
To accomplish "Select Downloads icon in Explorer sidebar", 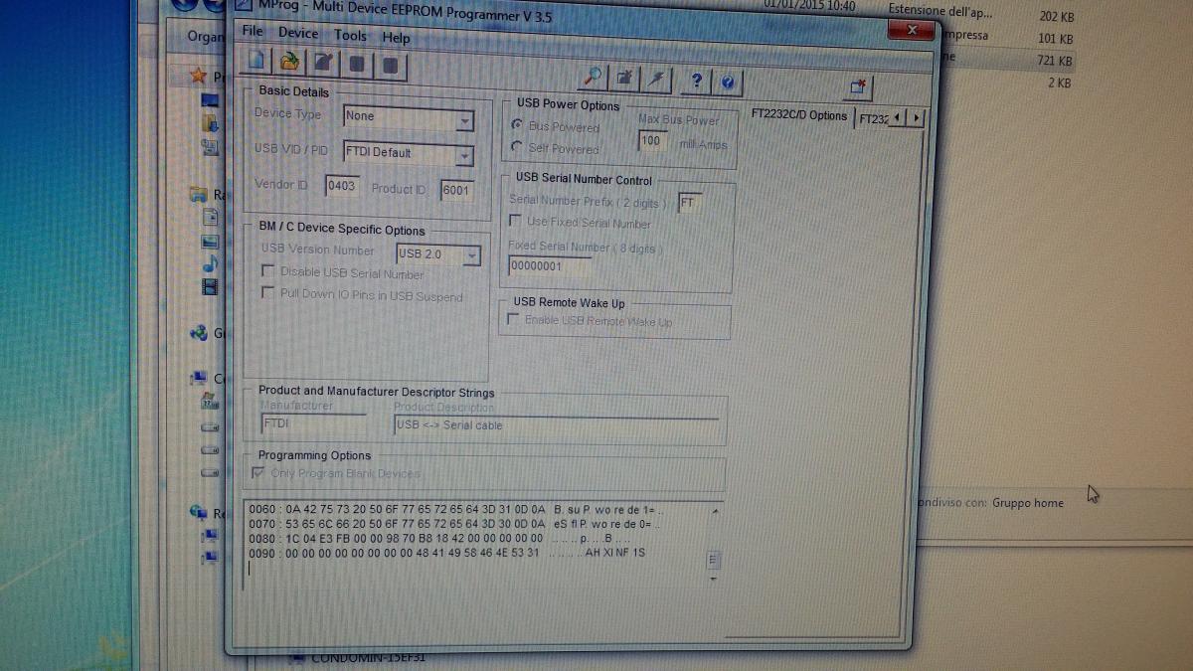I will pyautogui.click(x=210, y=124).
